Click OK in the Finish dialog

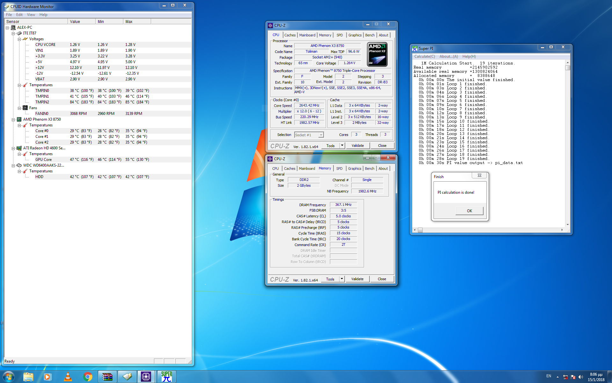470,211
